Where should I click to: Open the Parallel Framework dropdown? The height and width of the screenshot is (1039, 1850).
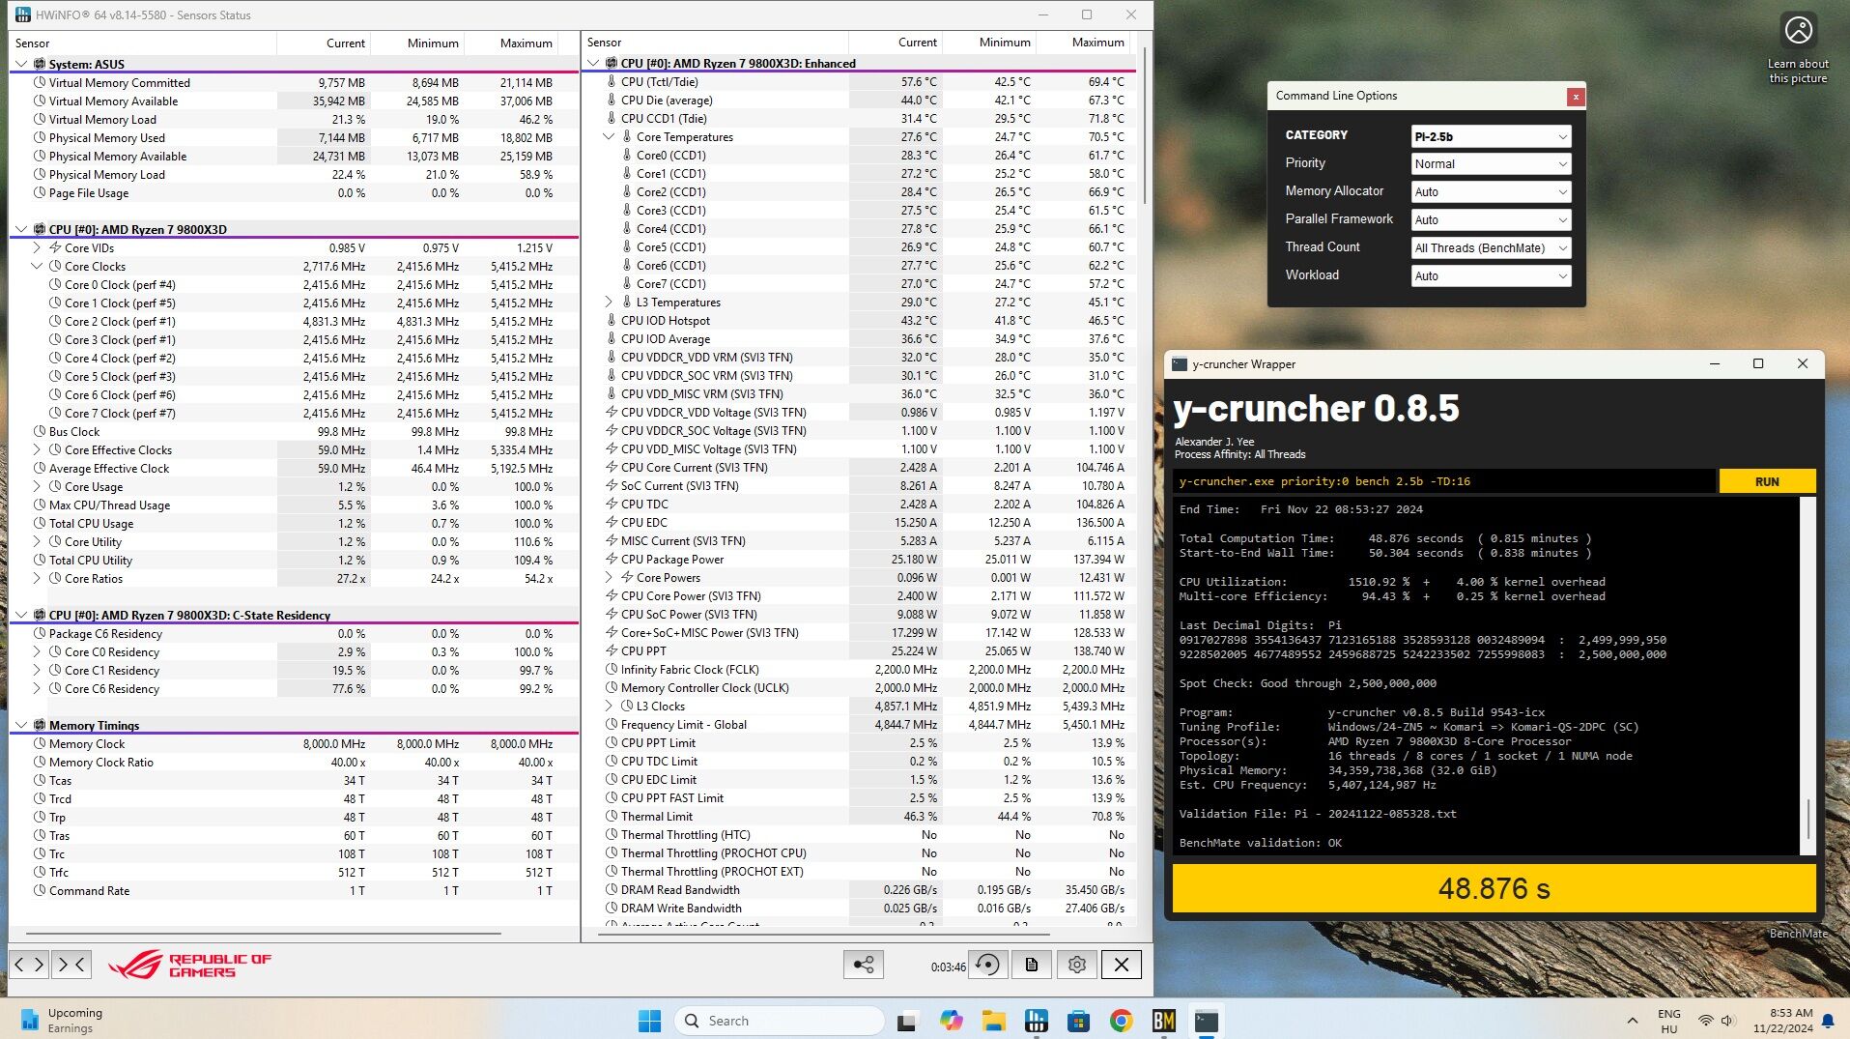click(1491, 220)
